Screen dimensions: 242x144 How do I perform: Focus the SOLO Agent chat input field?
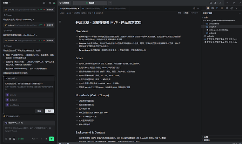point(29,130)
